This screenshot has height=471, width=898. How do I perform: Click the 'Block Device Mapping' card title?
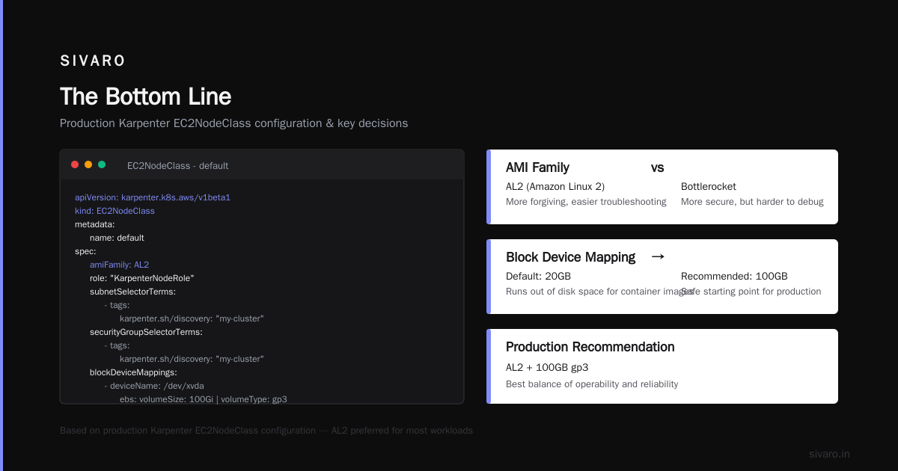point(570,257)
